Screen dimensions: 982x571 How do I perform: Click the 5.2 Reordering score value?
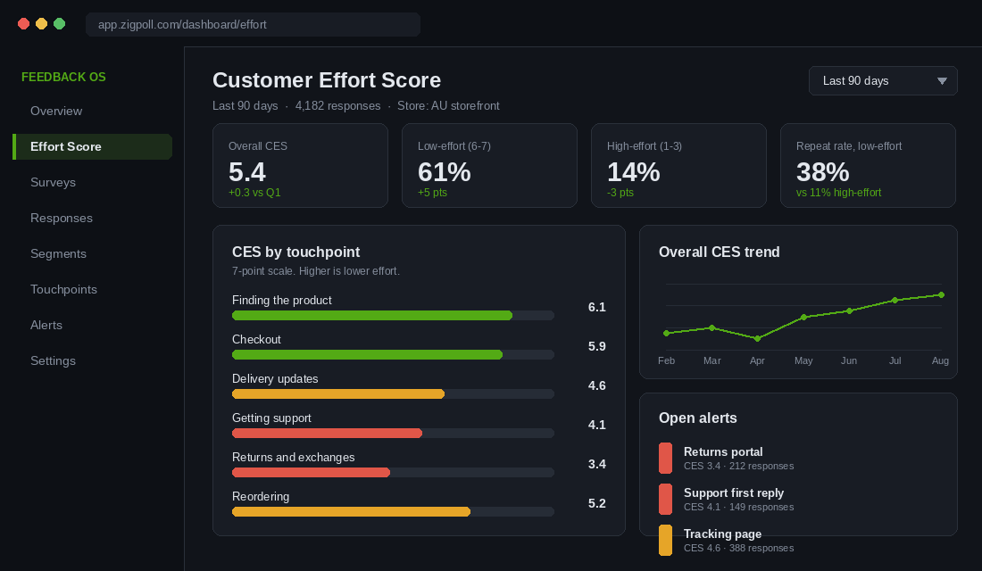[x=597, y=503]
